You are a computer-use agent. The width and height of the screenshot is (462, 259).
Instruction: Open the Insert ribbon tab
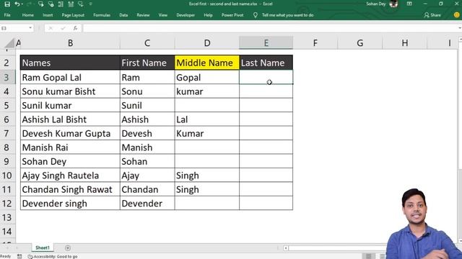(x=48, y=15)
